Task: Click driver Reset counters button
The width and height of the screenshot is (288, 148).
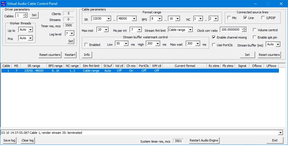Action: click(50, 55)
